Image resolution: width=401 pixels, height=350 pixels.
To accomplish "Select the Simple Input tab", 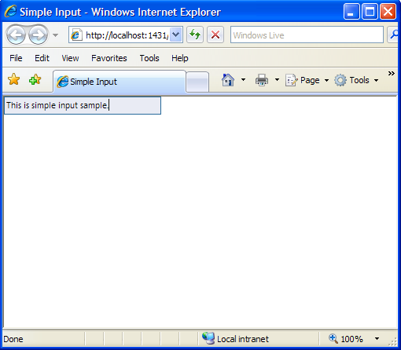I will coord(120,82).
